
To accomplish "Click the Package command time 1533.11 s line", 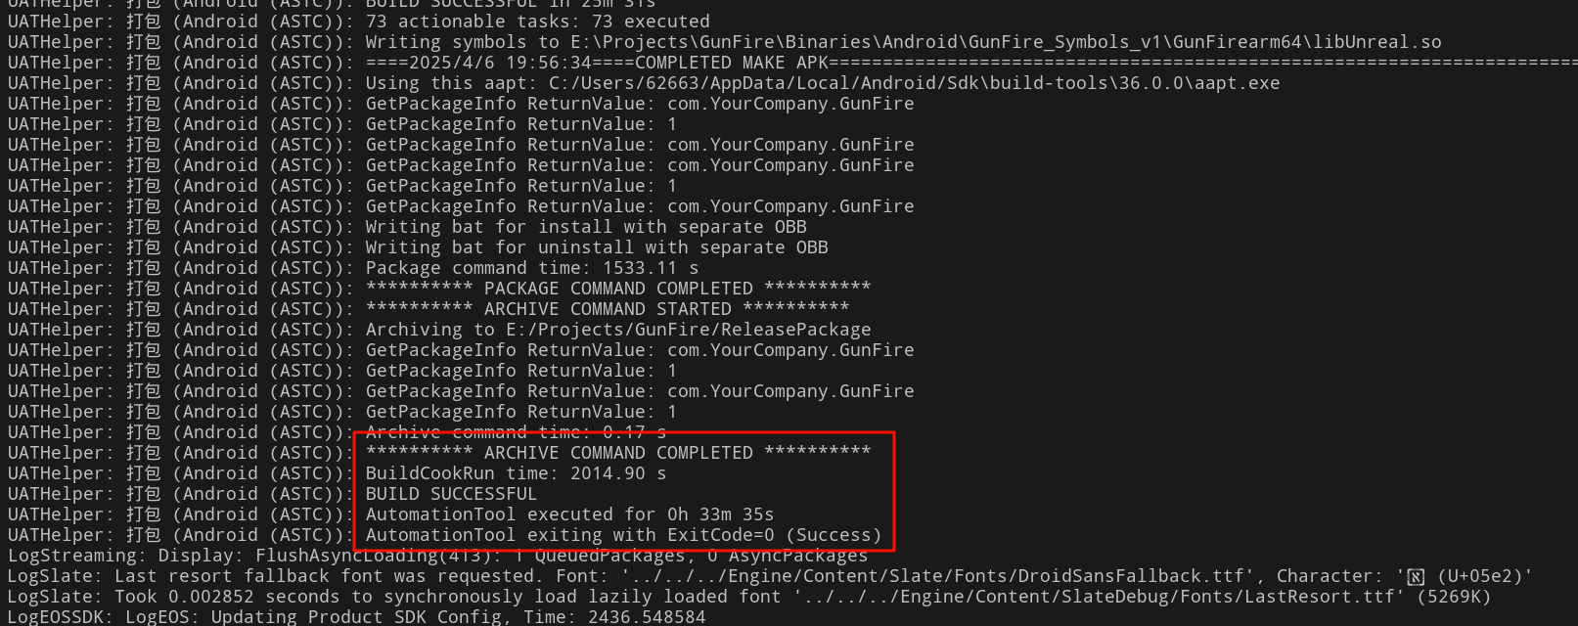I will click(x=532, y=268).
